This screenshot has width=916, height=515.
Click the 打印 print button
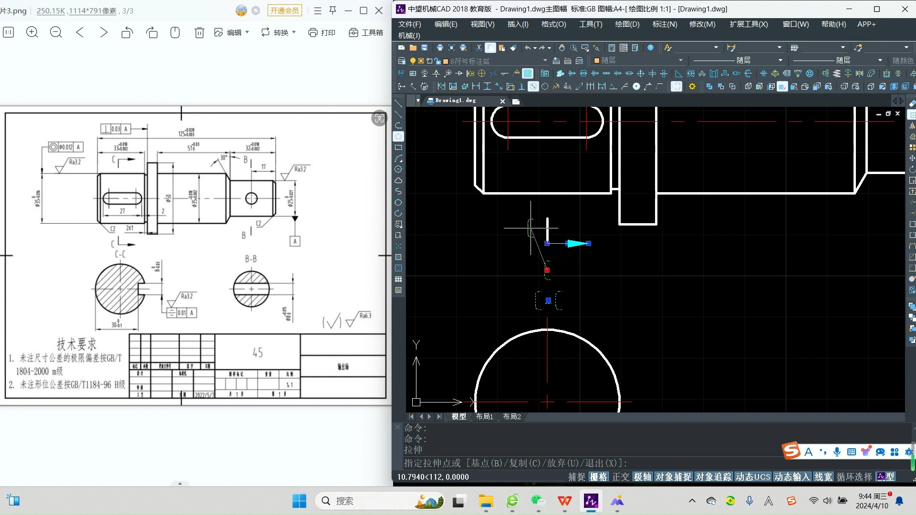[322, 32]
